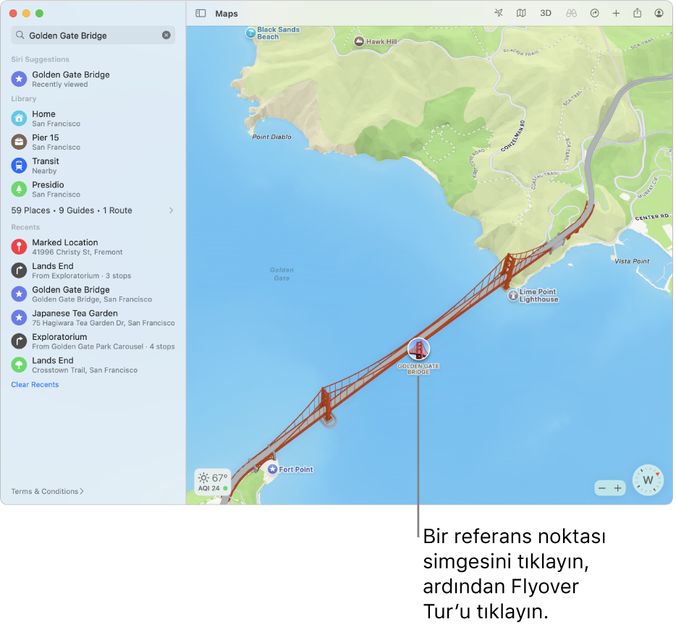Viewport: 676px width, 627px height.
Task: Click the Point Diablo map label
Action: click(271, 137)
